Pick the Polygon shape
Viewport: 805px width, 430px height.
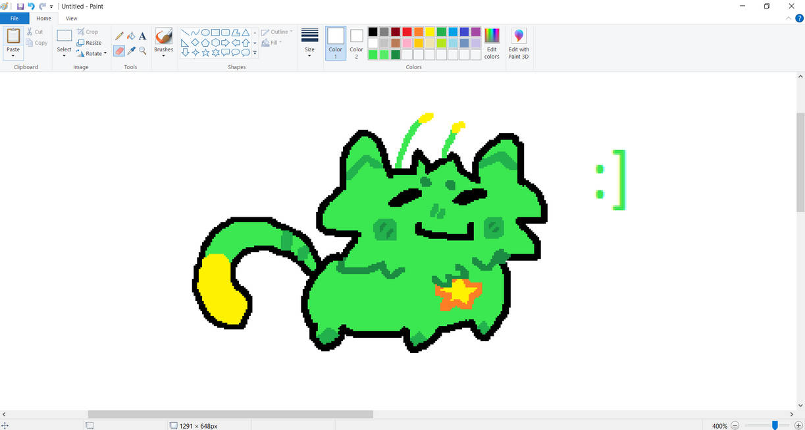click(236, 32)
